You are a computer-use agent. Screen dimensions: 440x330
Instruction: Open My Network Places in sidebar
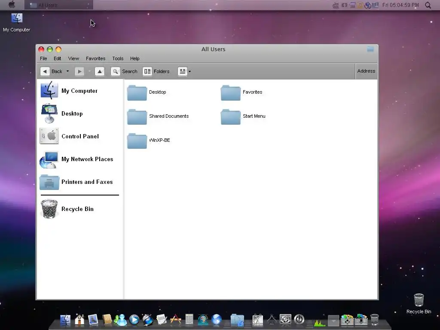coord(76,159)
